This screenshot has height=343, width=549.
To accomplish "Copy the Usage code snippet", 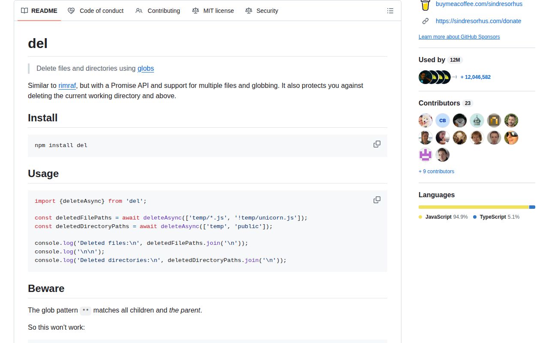I will 377,200.
